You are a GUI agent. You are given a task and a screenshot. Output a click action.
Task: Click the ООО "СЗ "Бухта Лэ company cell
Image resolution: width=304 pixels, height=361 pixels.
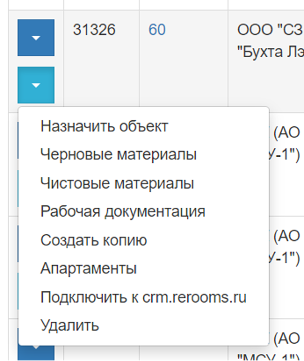coord(266,61)
